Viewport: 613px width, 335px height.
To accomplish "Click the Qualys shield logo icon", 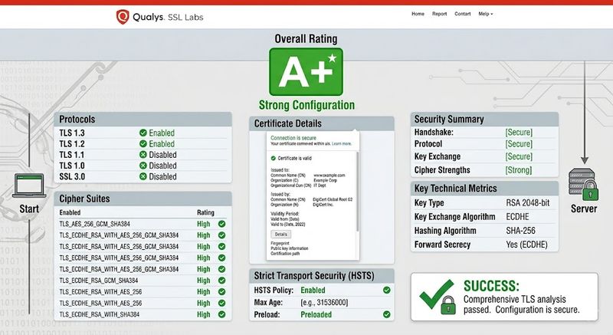I will (x=123, y=17).
